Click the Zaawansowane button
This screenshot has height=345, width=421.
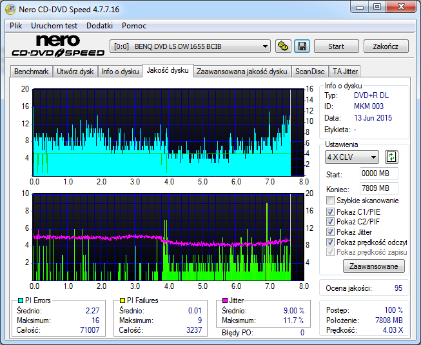click(x=374, y=266)
